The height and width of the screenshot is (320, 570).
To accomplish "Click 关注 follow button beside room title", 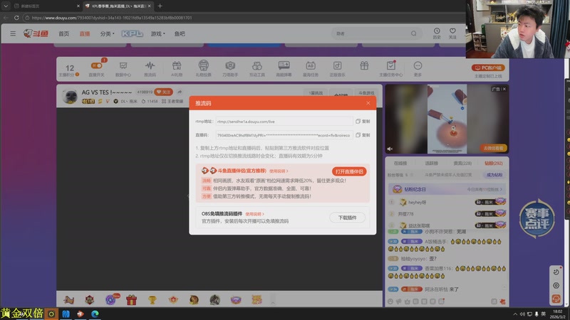I will (x=164, y=92).
